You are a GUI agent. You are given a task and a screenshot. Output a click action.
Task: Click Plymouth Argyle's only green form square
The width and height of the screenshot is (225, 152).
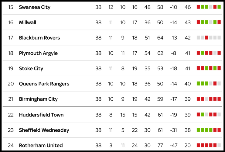tap(203, 53)
